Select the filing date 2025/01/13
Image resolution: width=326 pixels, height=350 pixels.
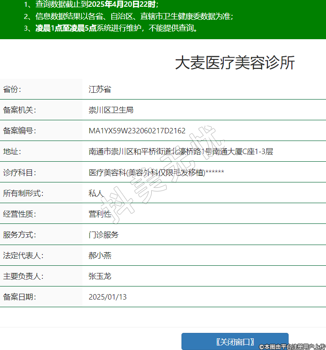tap(108, 297)
